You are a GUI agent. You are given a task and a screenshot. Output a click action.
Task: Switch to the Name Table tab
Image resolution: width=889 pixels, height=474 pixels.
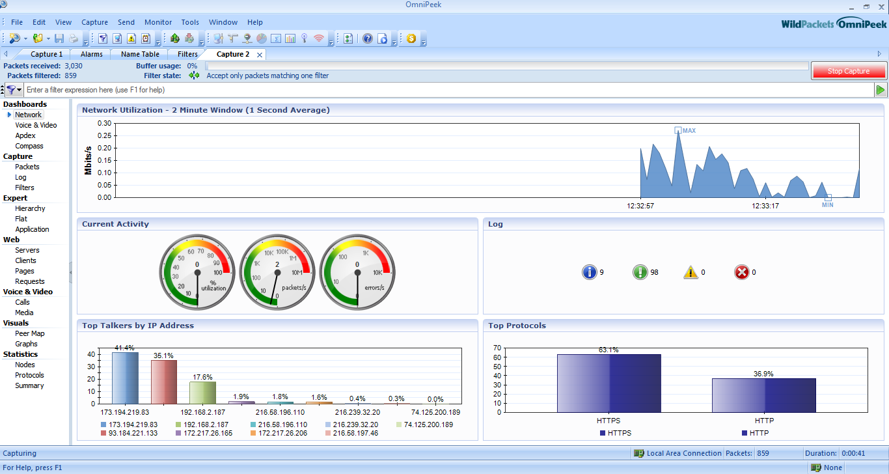click(x=139, y=54)
